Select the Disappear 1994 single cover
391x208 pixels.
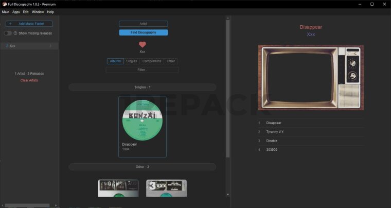tap(142, 120)
